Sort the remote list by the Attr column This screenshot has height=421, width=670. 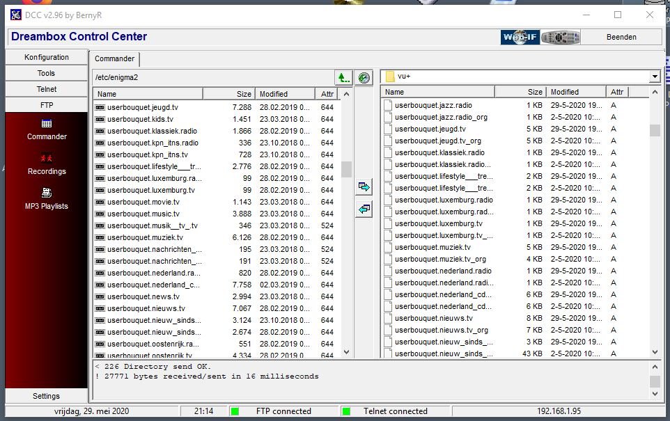tap(327, 94)
